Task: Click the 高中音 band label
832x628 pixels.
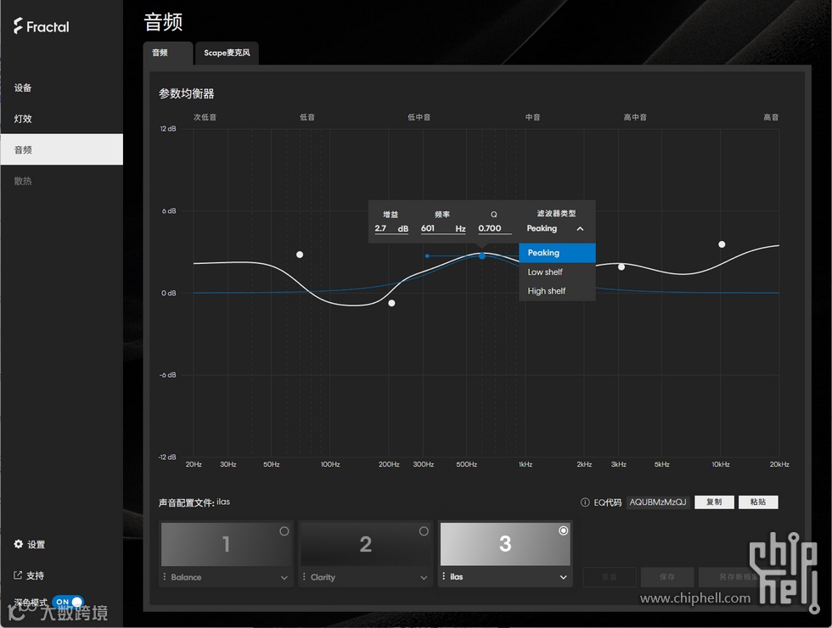Action: pos(635,117)
